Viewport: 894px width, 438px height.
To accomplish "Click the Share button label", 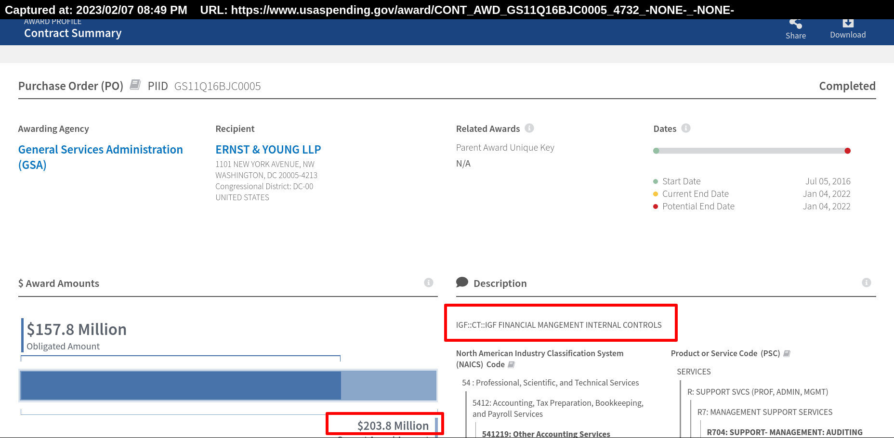I will pos(796,36).
